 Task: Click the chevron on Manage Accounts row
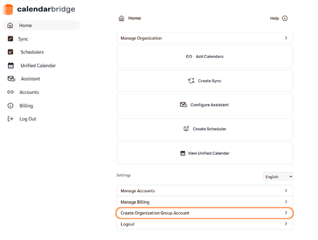(x=286, y=190)
